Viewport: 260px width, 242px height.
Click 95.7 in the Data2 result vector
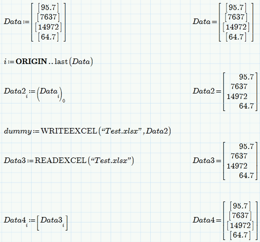[x=246, y=77]
